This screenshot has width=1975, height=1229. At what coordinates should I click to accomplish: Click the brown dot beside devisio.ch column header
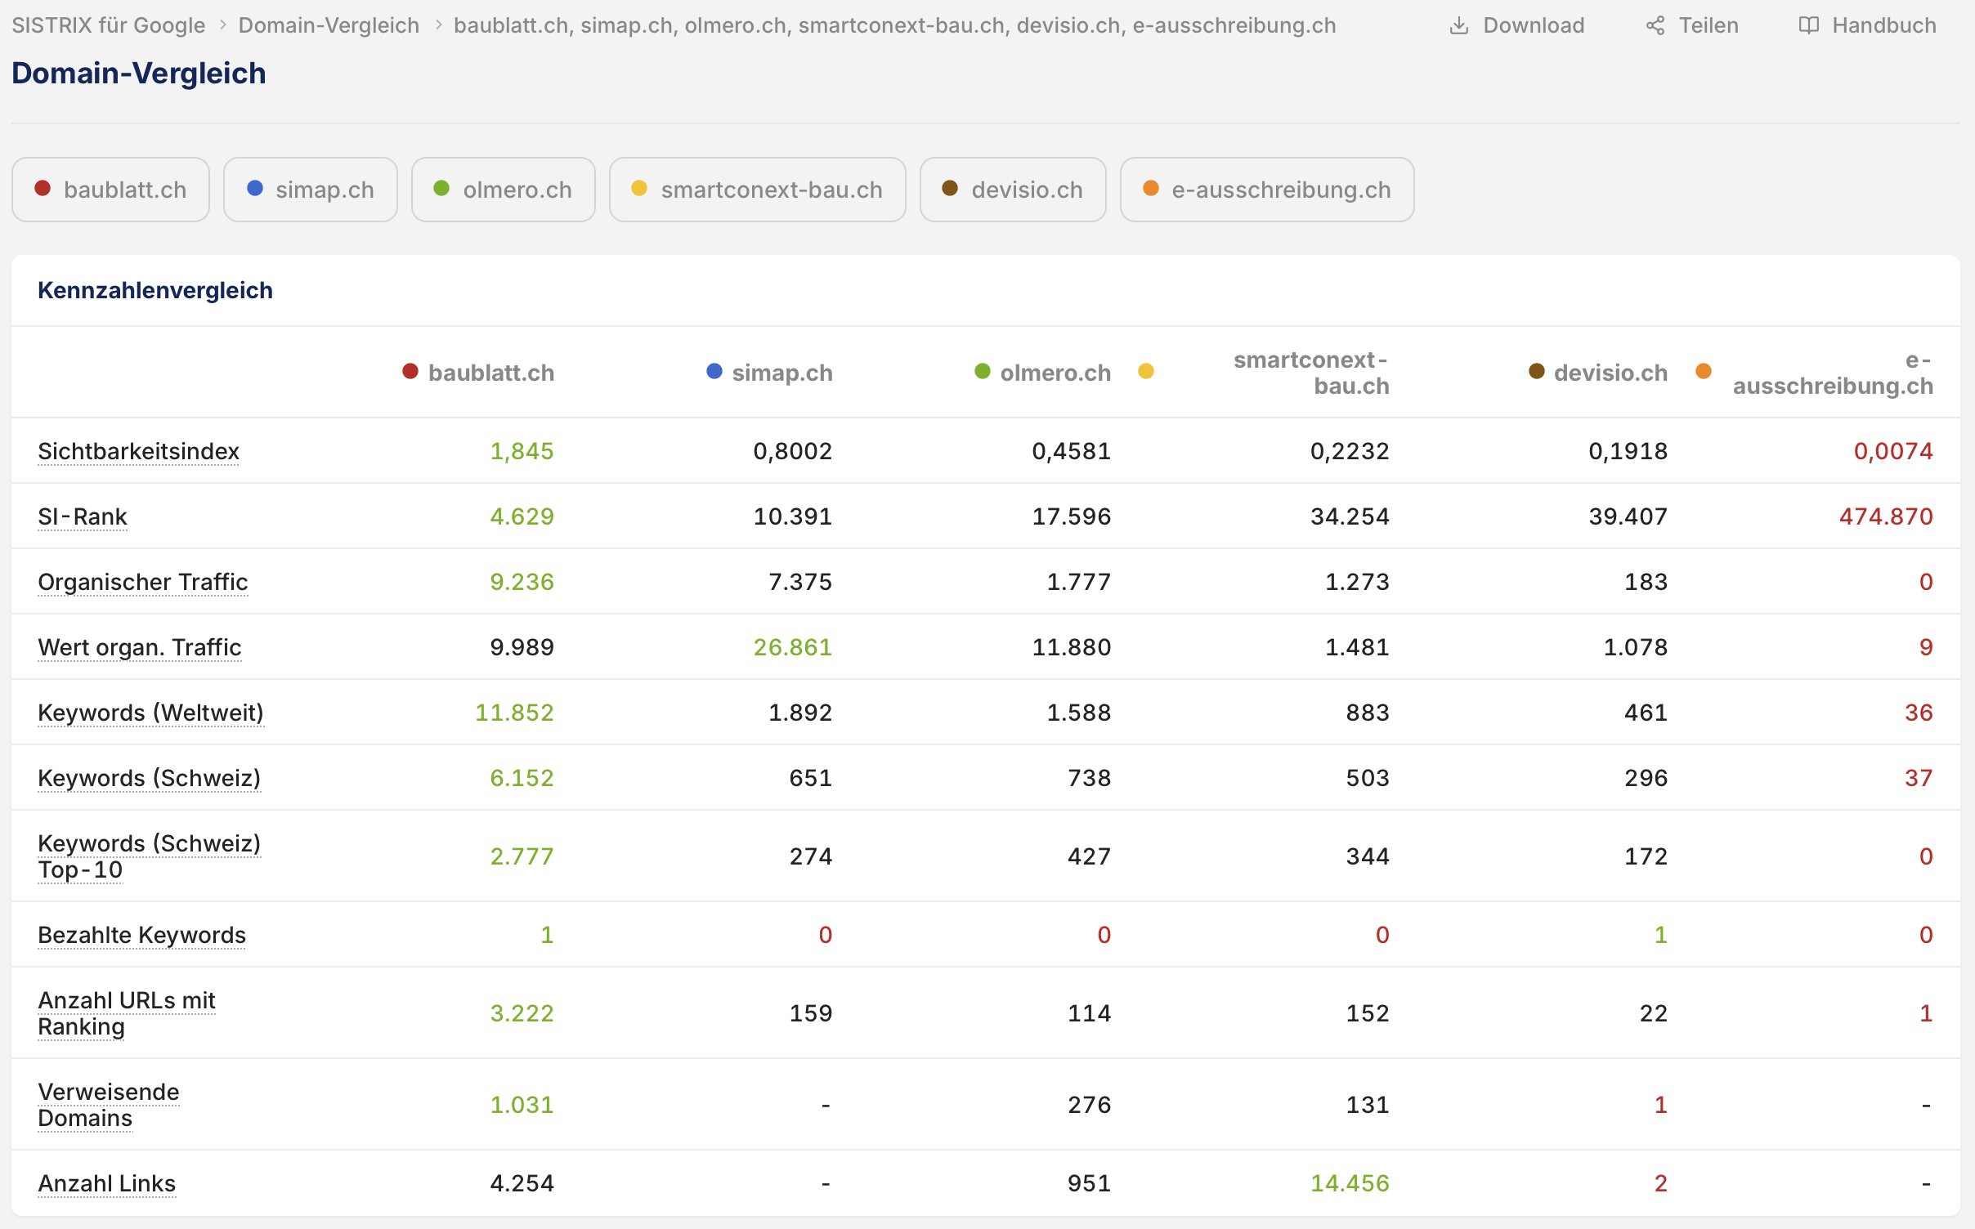click(x=1537, y=372)
